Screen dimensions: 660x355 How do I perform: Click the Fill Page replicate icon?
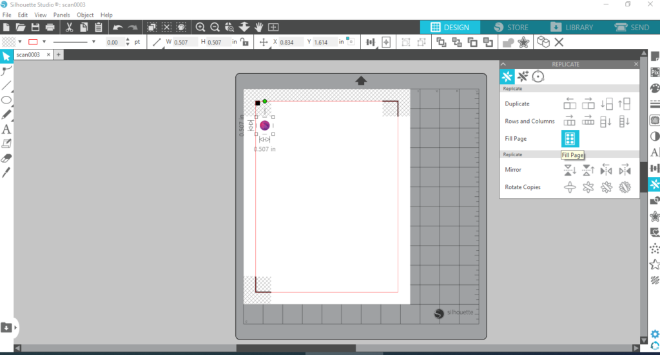[570, 138]
